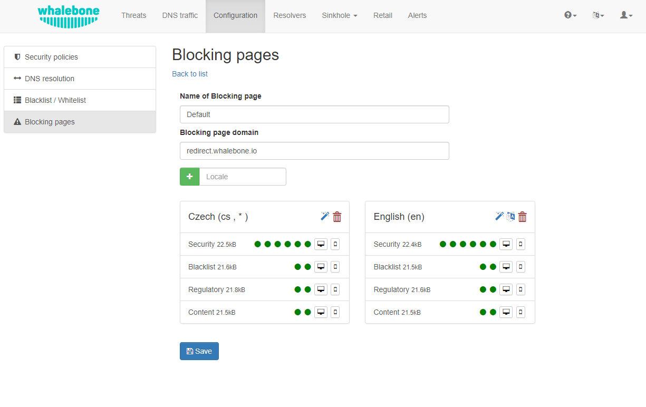
Task: Open desktop preview for Czech Security page
Action: [x=321, y=244]
